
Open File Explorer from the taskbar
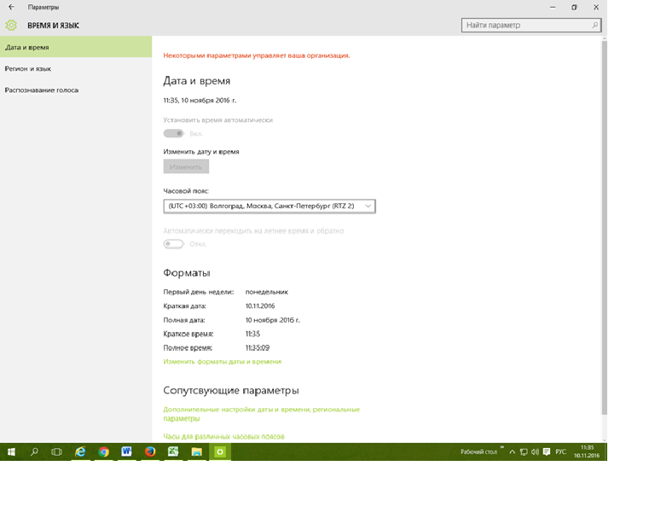click(196, 451)
